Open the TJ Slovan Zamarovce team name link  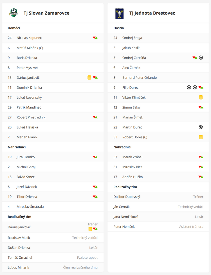[46, 13]
